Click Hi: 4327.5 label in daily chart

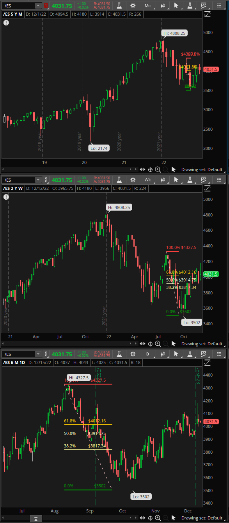[80, 377]
